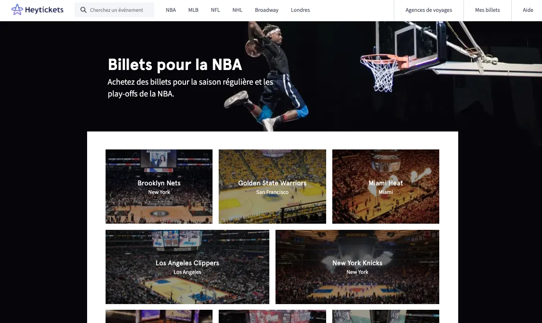Image resolution: width=542 pixels, height=323 pixels.
Task: Select the Miami Heat team tile
Action: click(x=386, y=186)
